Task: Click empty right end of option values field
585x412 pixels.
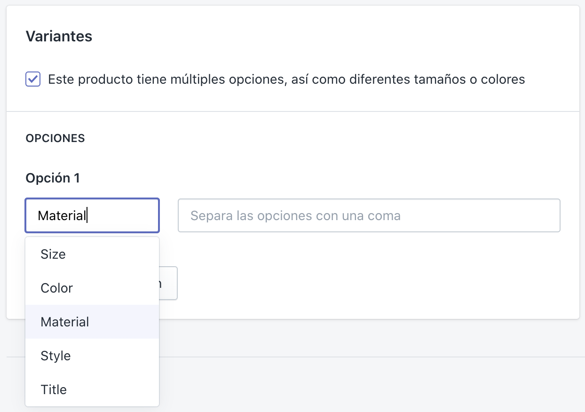Action: 527,216
